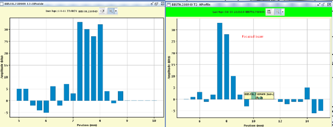Viewport: 333px width, 127px height.
Task: Click the lowest negative bar near 14.5 mm right chart
Action: [x=314, y=106]
